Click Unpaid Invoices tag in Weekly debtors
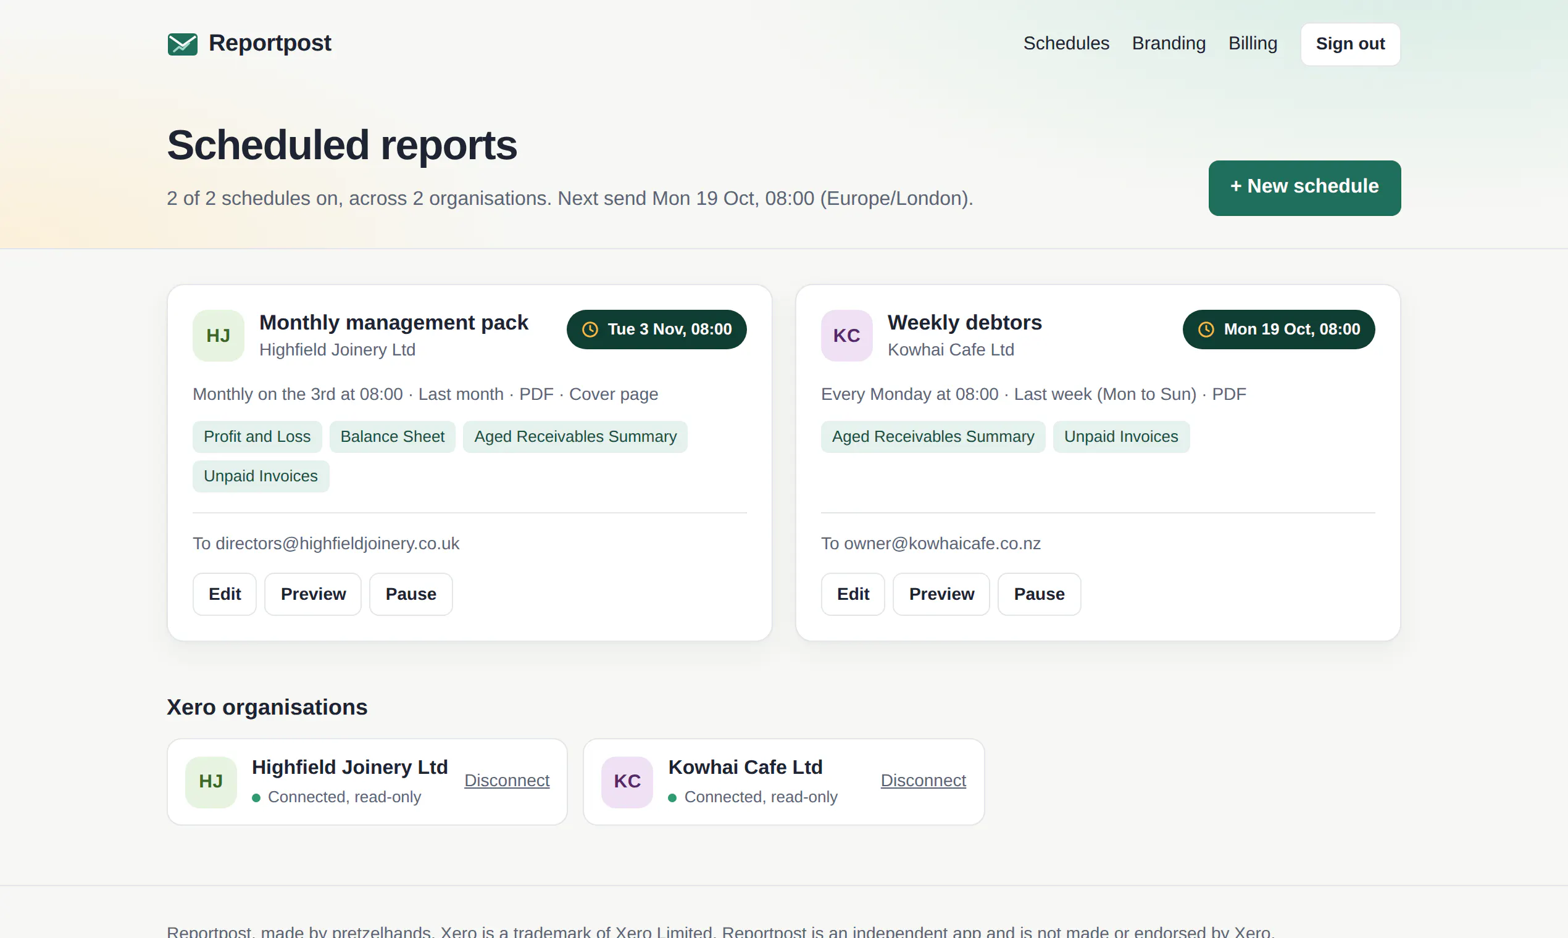This screenshot has height=938, width=1568. point(1121,437)
